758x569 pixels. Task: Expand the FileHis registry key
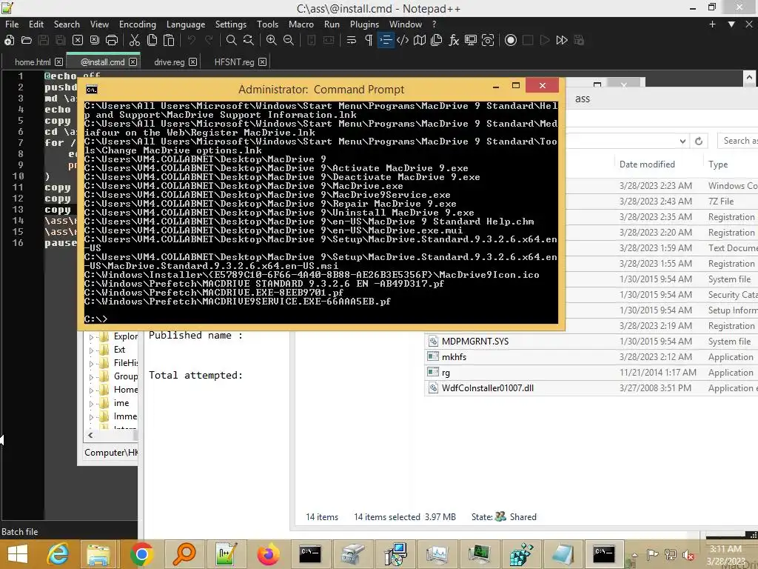pos(91,363)
